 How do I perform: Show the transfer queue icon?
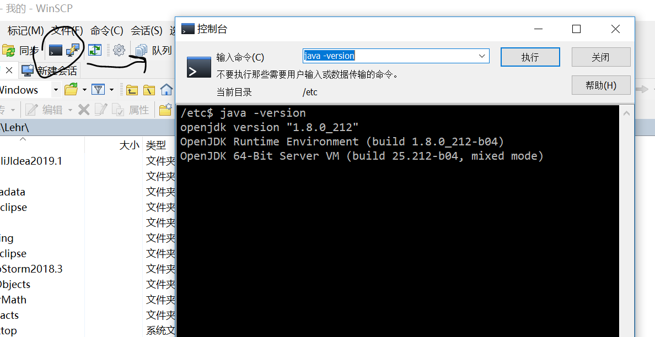point(141,51)
